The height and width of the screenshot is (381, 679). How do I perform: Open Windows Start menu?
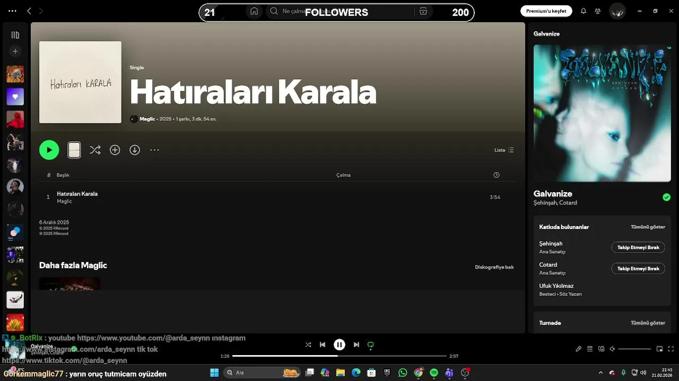tap(214, 373)
